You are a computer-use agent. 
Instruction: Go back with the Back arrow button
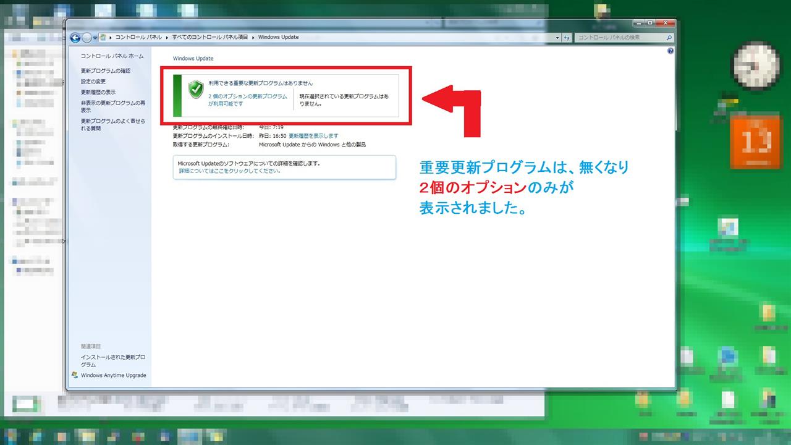tap(75, 37)
